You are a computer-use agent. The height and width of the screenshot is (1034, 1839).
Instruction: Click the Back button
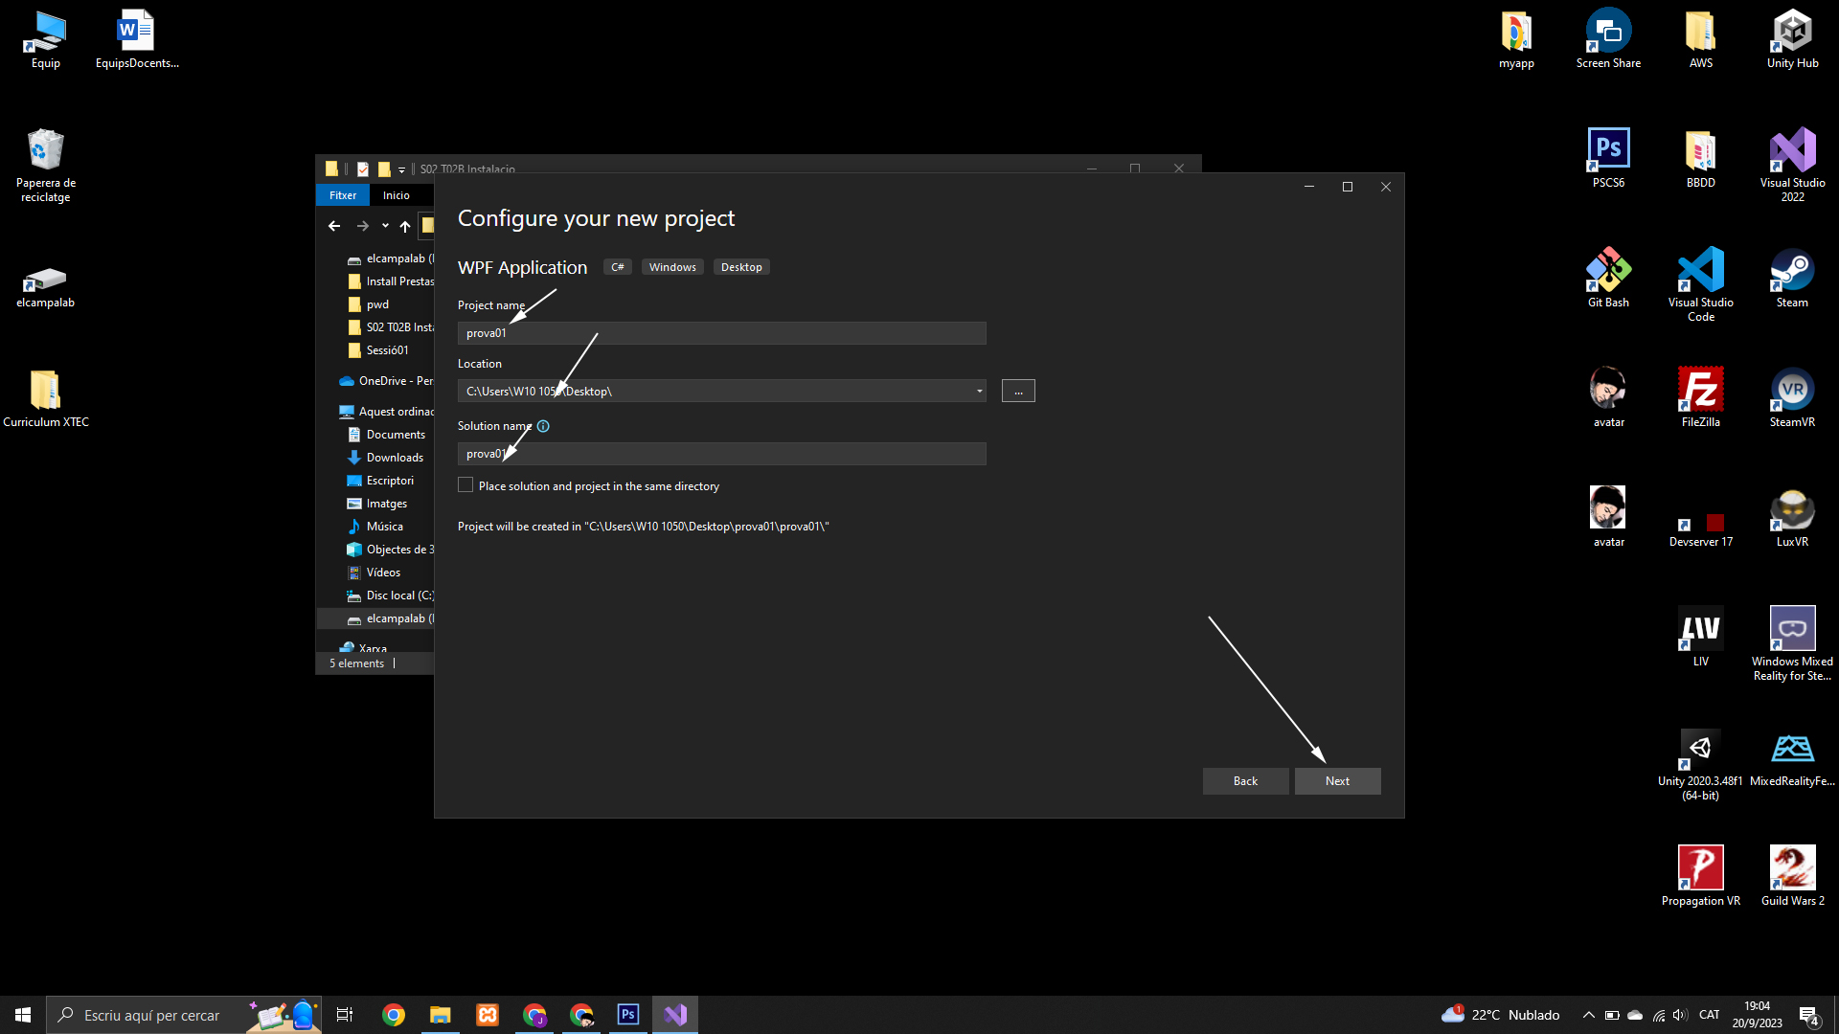[1245, 781]
